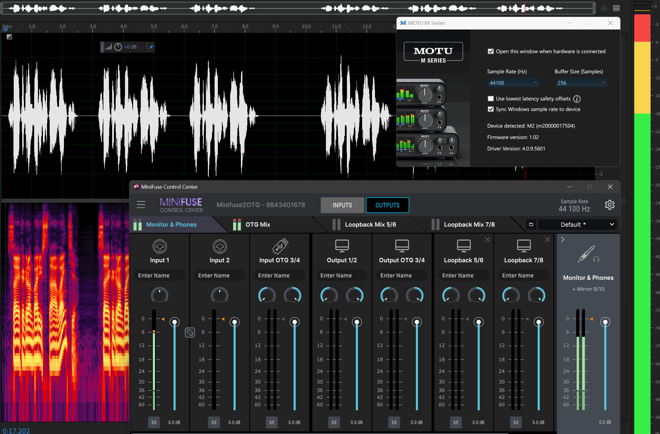Click the pin icon on volume HUD
The image size is (660, 434).
click(x=151, y=47)
